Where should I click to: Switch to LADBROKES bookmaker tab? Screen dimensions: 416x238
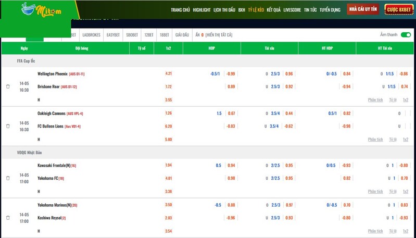(91, 35)
